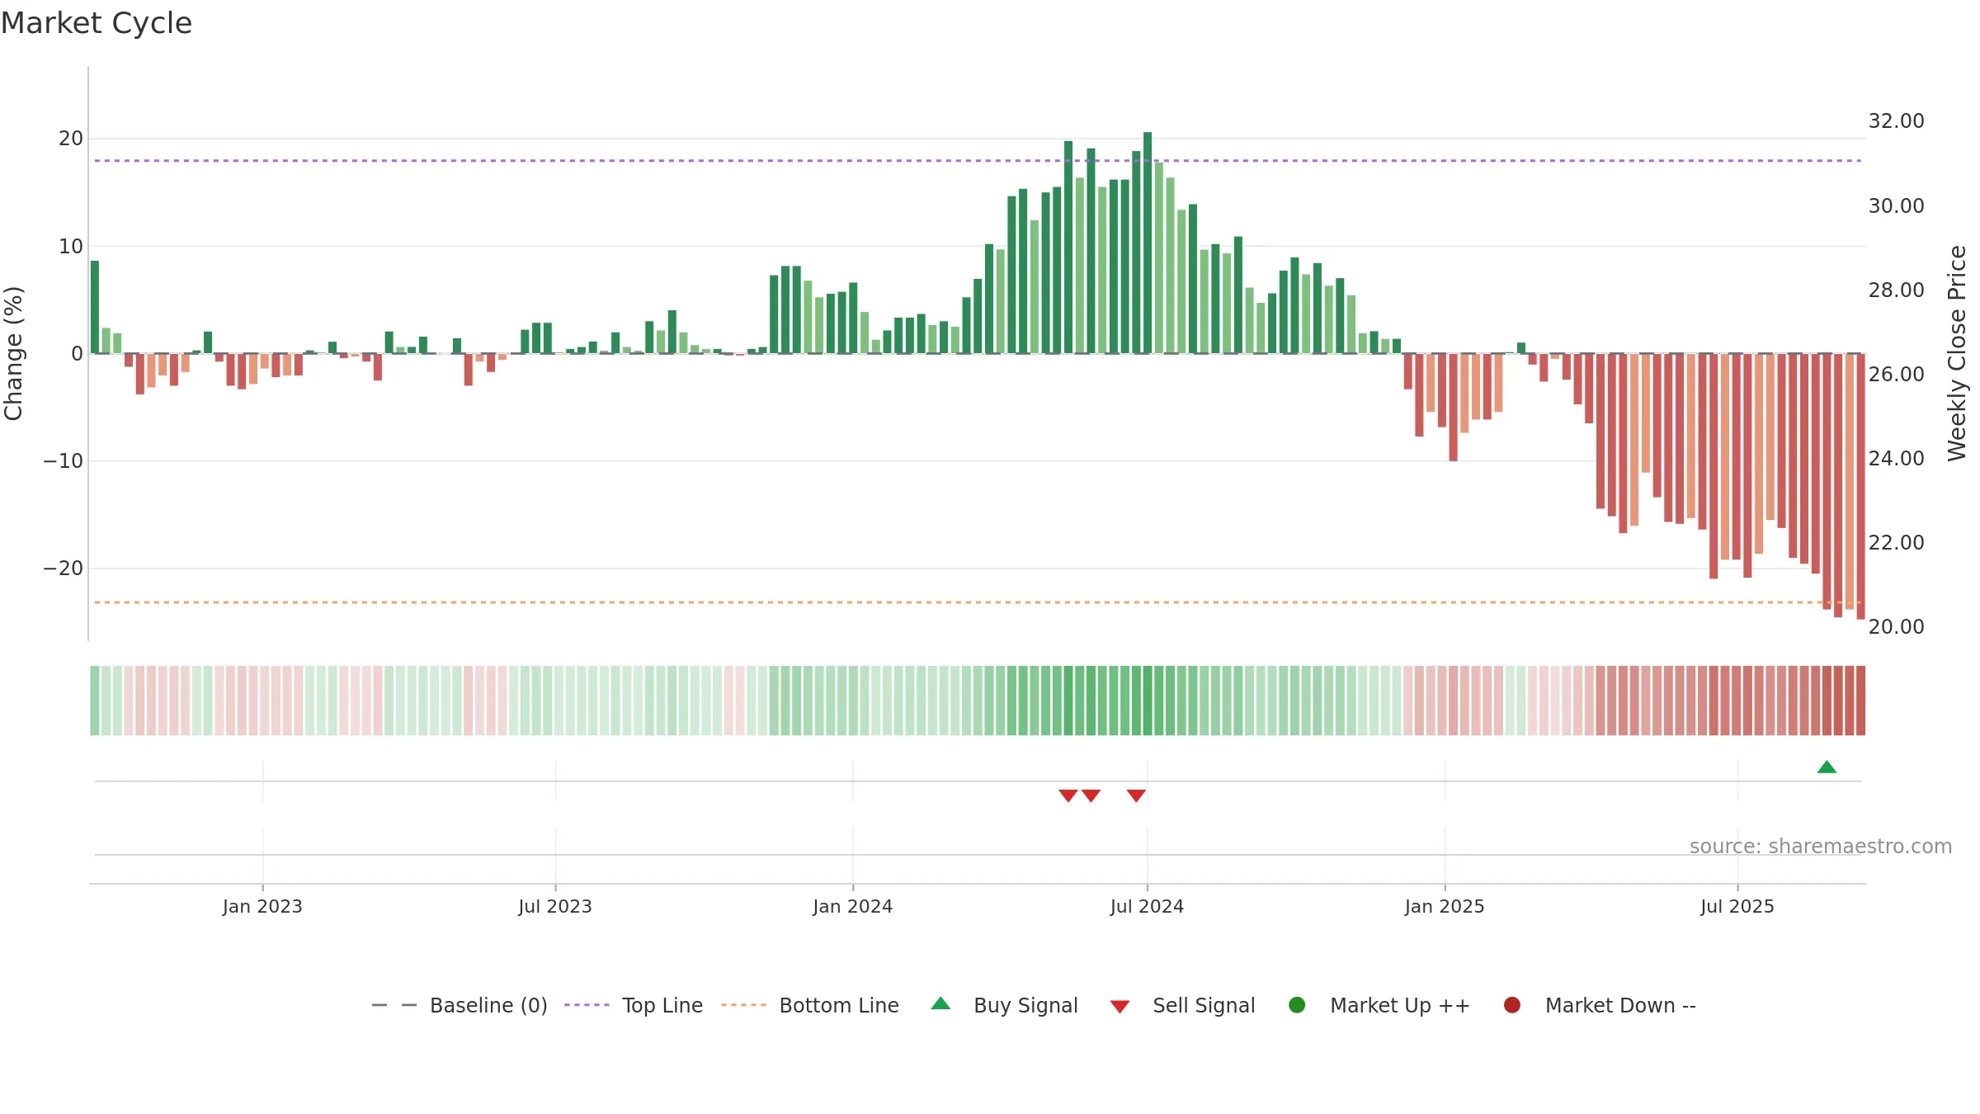Viewport: 1980px width, 1114px height.
Task: Click the Buy Signal legend label
Action: click(x=1025, y=1005)
